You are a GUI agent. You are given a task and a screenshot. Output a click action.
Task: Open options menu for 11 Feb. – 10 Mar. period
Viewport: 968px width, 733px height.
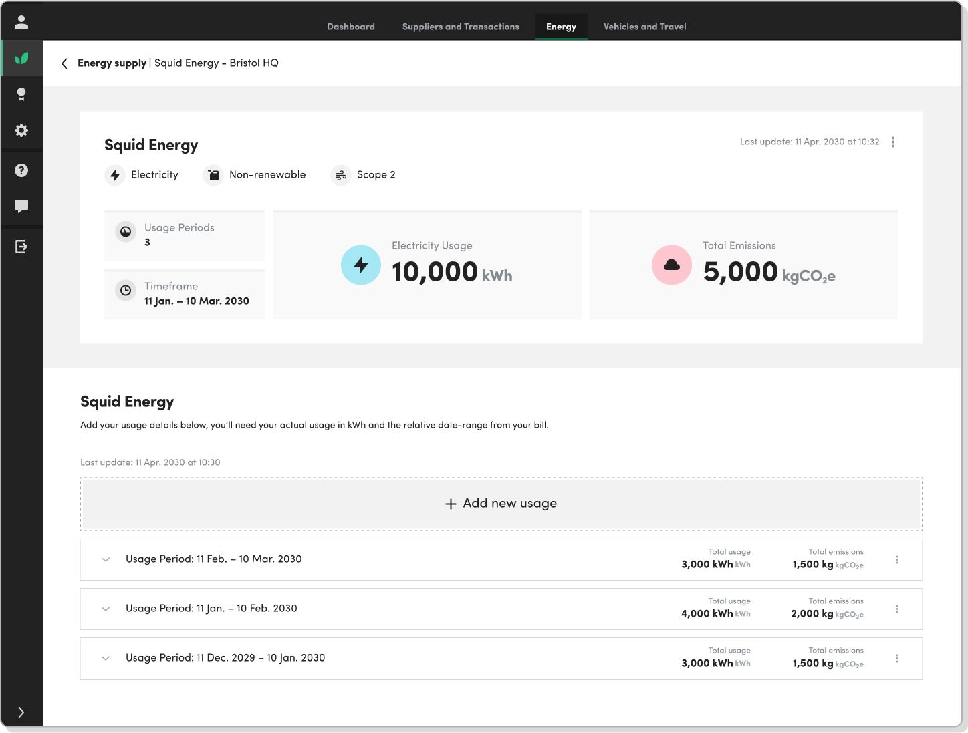pyautogui.click(x=897, y=560)
